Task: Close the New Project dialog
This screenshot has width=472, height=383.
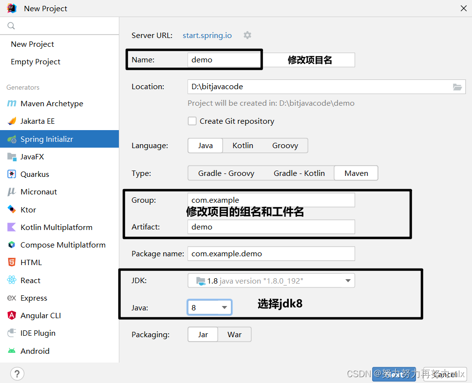Action: pos(464,8)
